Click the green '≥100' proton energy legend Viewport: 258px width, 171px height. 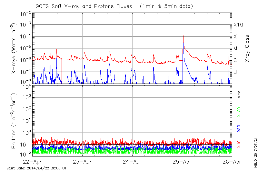pyautogui.click(x=239, y=112)
